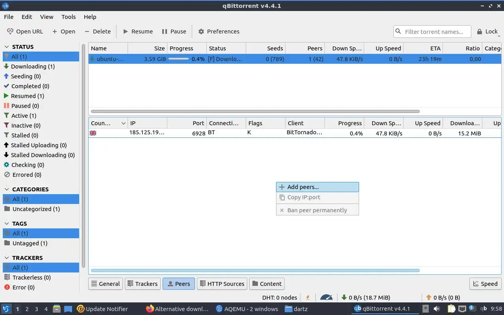Viewport: 504px width, 315px height.
Task: Select the Paused filter
Action: 21,106
